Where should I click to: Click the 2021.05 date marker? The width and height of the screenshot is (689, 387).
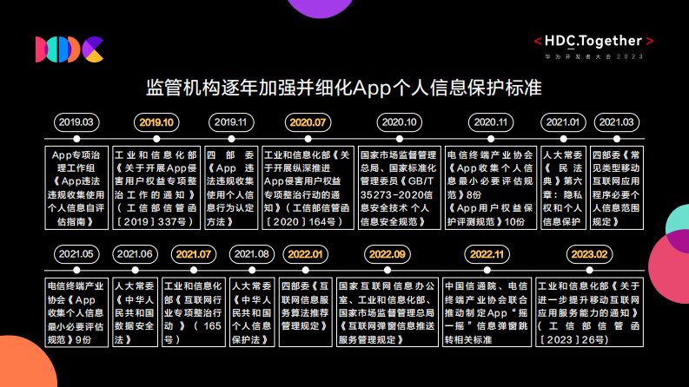[x=74, y=254]
